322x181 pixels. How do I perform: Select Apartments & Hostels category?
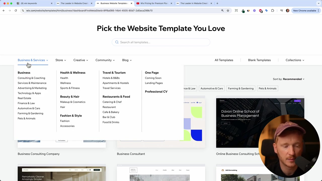tap(116, 83)
